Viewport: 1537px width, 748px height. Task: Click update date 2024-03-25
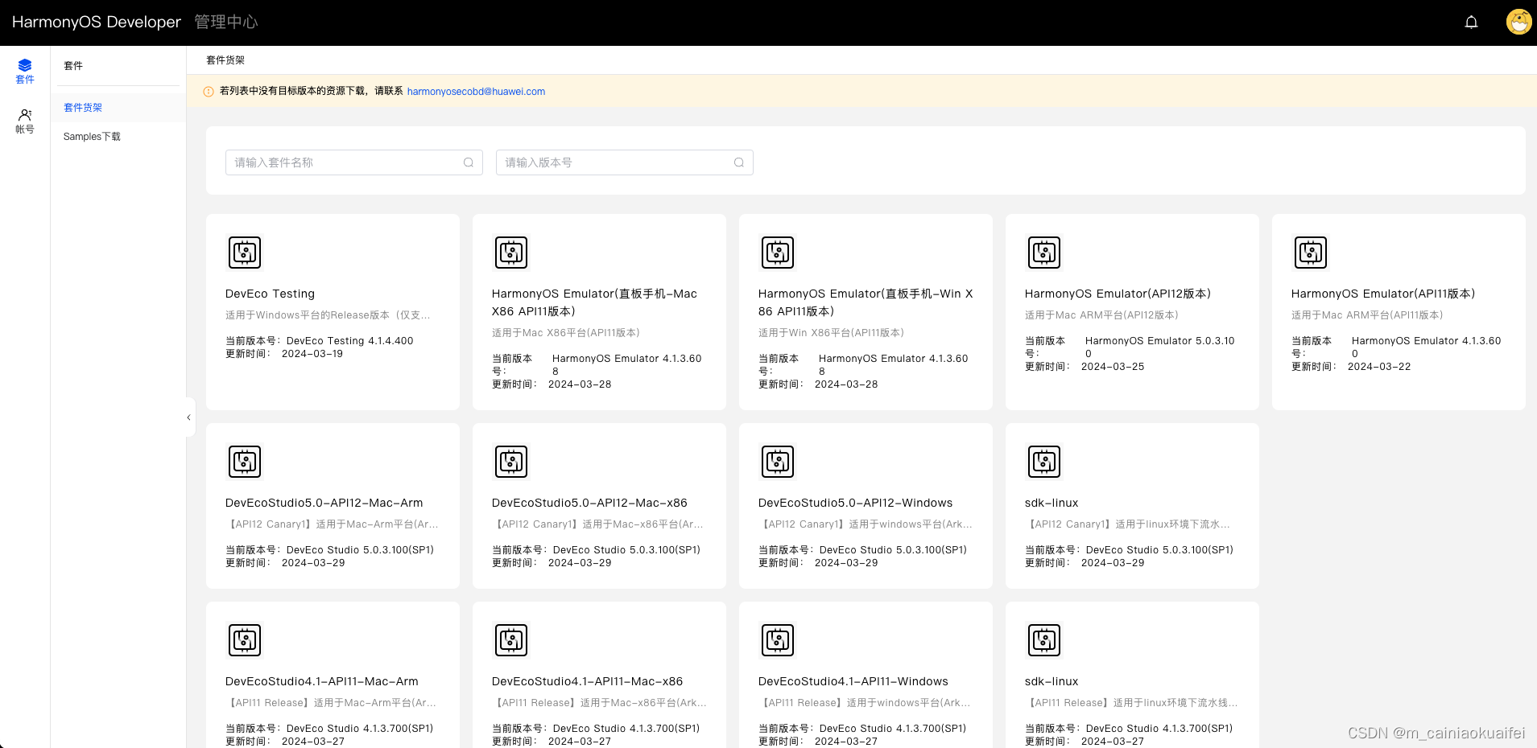[x=1113, y=367]
